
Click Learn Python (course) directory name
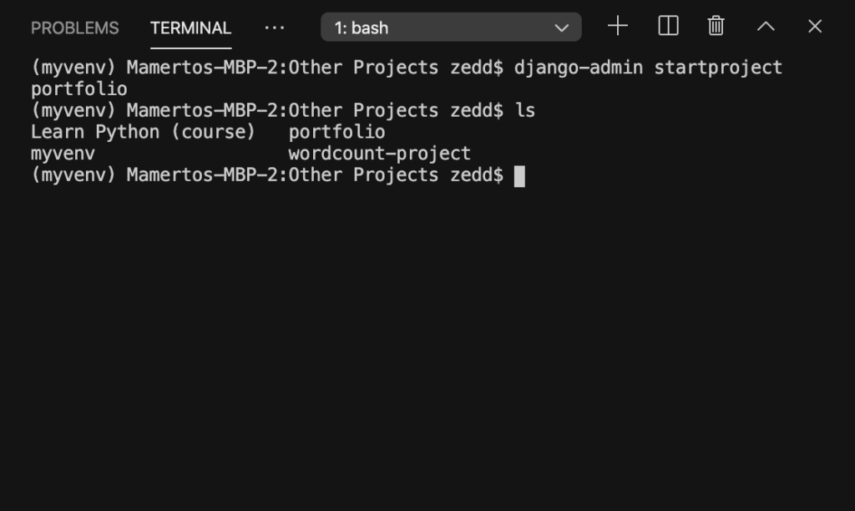click(x=143, y=132)
